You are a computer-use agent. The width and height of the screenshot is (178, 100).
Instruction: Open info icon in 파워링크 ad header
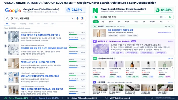click(172, 26)
